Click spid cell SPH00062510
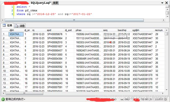The width and height of the screenshot is (170, 102). click(x=55, y=42)
